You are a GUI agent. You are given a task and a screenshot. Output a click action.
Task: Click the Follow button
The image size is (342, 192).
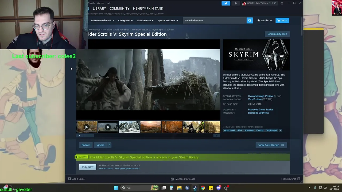point(86,145)
